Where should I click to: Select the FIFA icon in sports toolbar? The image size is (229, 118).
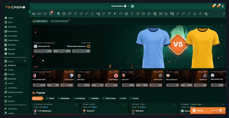(98, 14)
